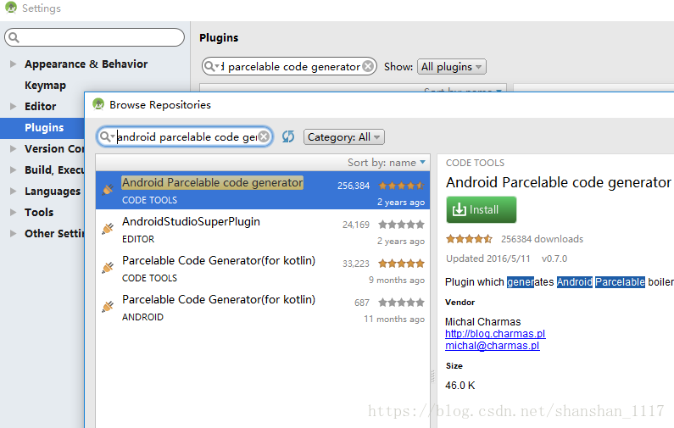
Task: Click the "9 months ago" update label
Action: [x=396, y=280]
